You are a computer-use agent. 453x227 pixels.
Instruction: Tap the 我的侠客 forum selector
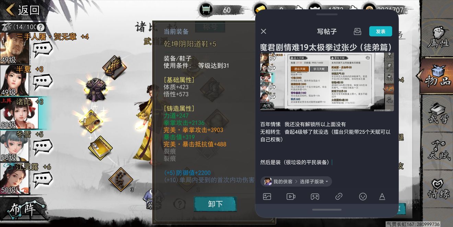tap(278, 182)
